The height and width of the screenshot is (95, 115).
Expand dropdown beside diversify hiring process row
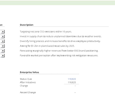[3, 41]
